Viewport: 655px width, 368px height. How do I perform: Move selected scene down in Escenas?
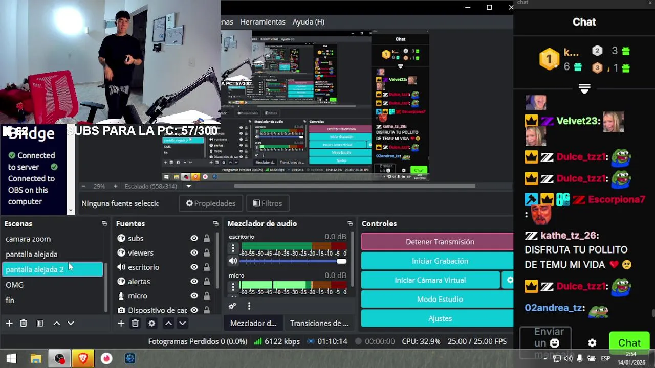click(71, 323)
